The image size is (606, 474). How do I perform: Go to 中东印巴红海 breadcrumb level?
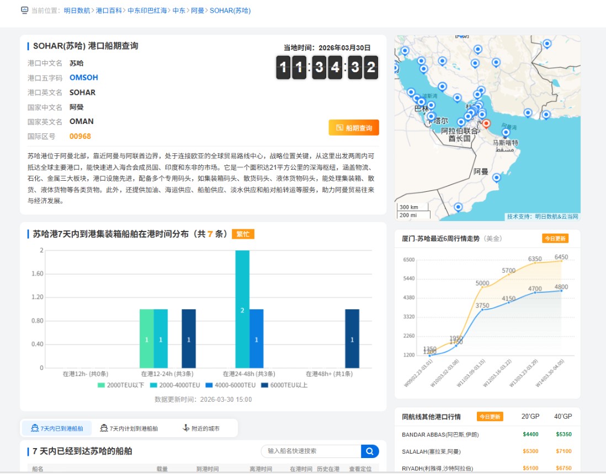point(147,10)
